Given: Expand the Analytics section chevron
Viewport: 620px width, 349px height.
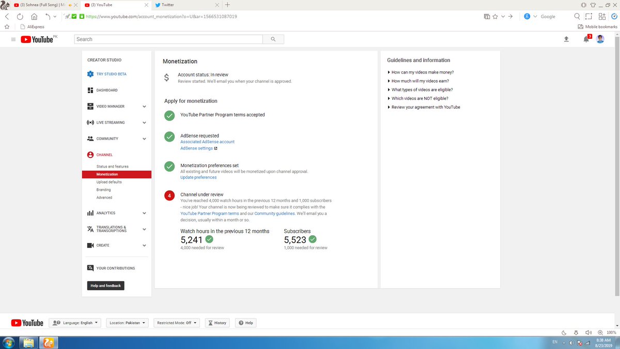Looking at the screenshot, I should (x=144, y=213).
